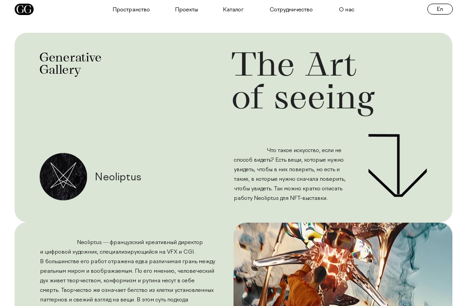
Task: Open the О нас page
Action: (x=347, y=10)
